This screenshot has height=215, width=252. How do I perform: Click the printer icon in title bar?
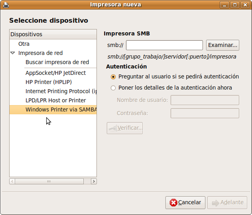(x=5, y=5)
